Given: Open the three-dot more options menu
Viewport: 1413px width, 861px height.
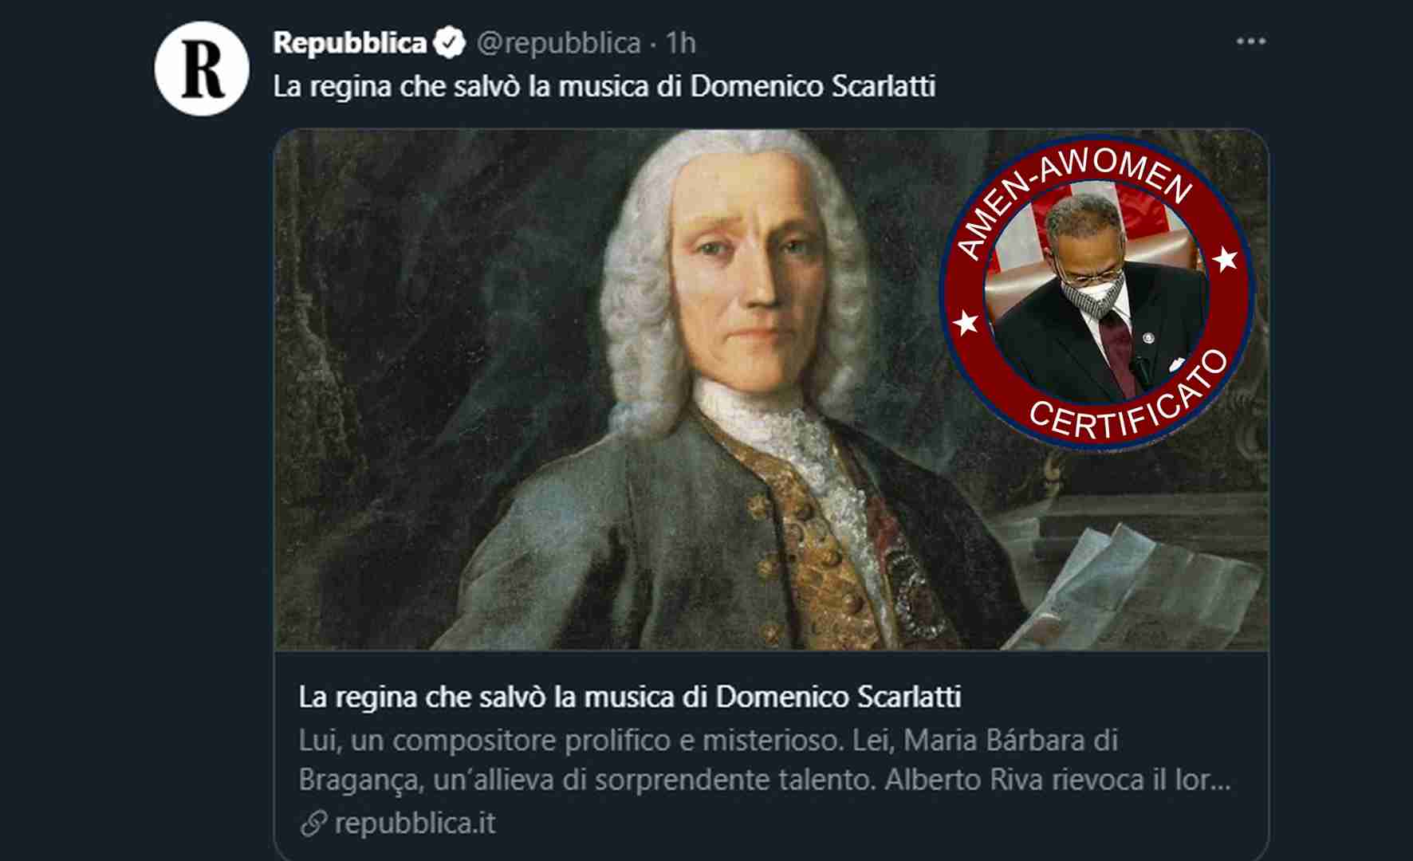Looking at the screenshot, I should pyautogui.click(x=1250, y=41).
